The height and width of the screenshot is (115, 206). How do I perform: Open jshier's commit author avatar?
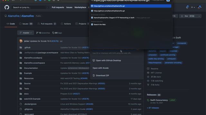coord(21,41)
